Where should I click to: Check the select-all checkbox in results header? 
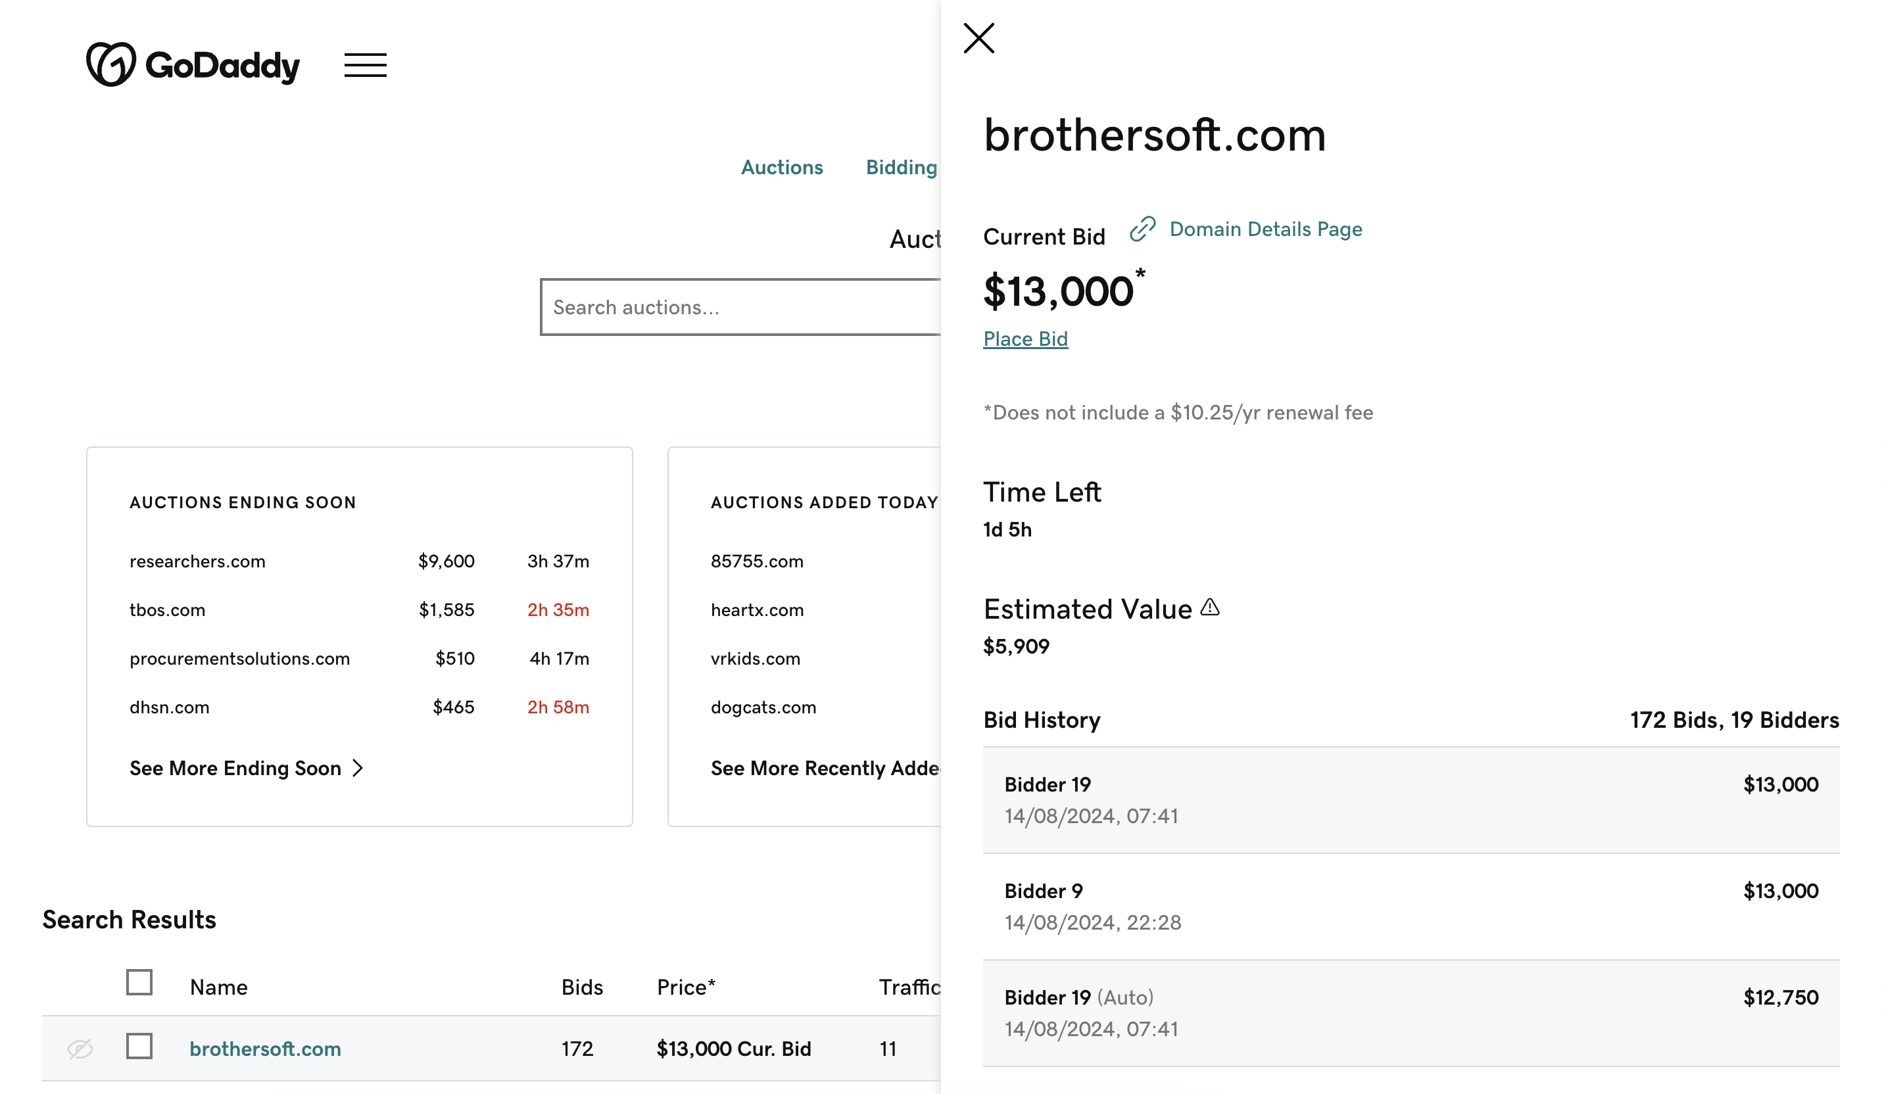pyautogui.click(x=139, y=983)
